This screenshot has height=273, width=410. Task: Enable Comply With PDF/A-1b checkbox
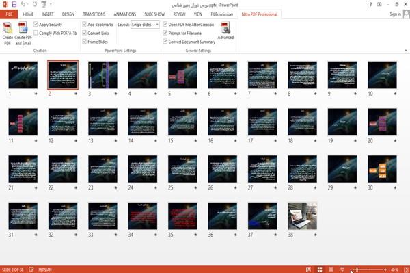(x=36, y=33)
